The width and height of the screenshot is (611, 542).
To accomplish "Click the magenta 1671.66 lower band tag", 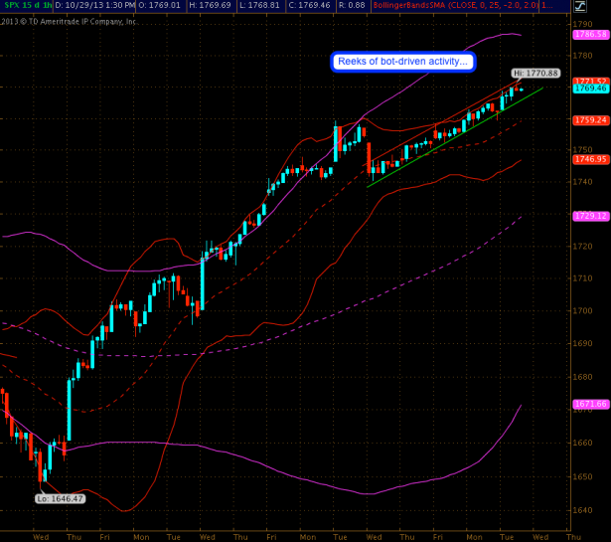I will pyautogui.click(x=590, y=404).
